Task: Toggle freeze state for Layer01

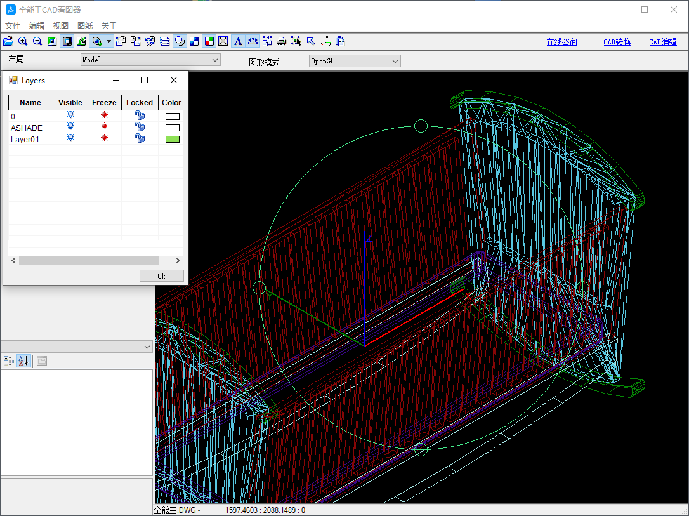Action: (x=104, y=139)
